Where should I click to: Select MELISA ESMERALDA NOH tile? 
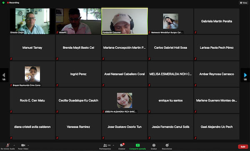click(x=170, y=74)
